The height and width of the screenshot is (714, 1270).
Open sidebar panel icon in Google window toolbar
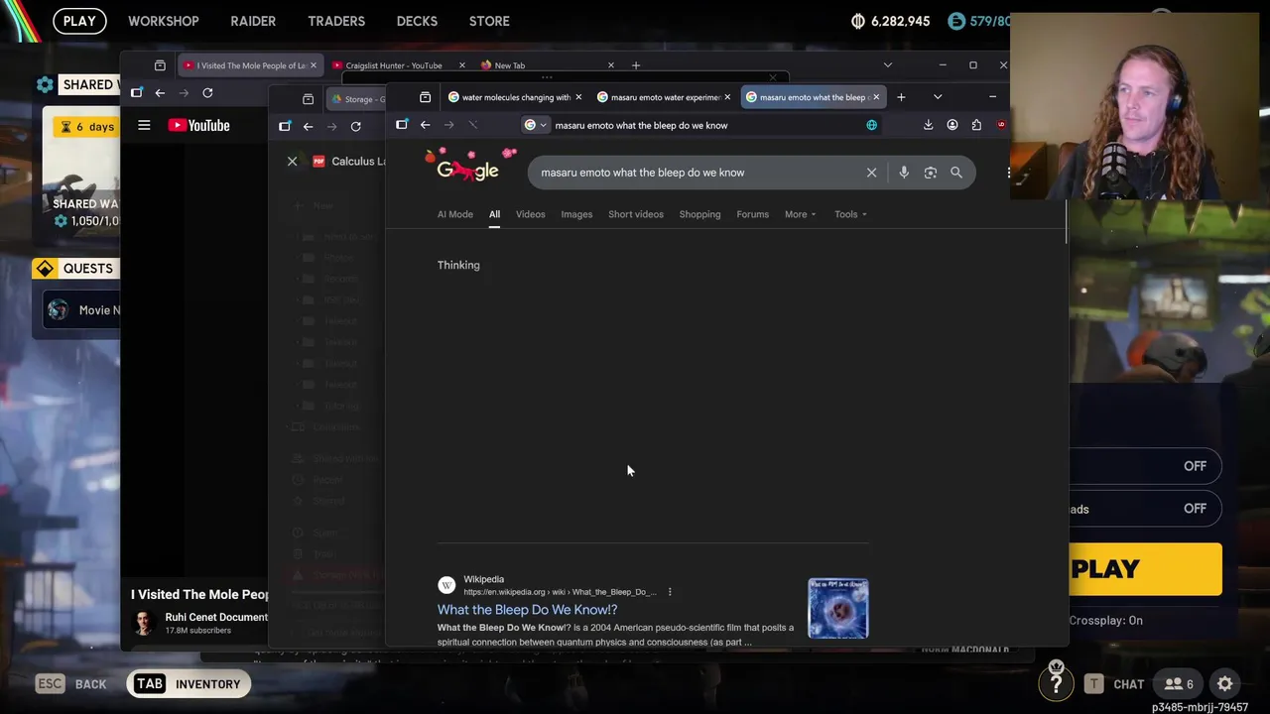pyautogui.click(x=401, y=125)
